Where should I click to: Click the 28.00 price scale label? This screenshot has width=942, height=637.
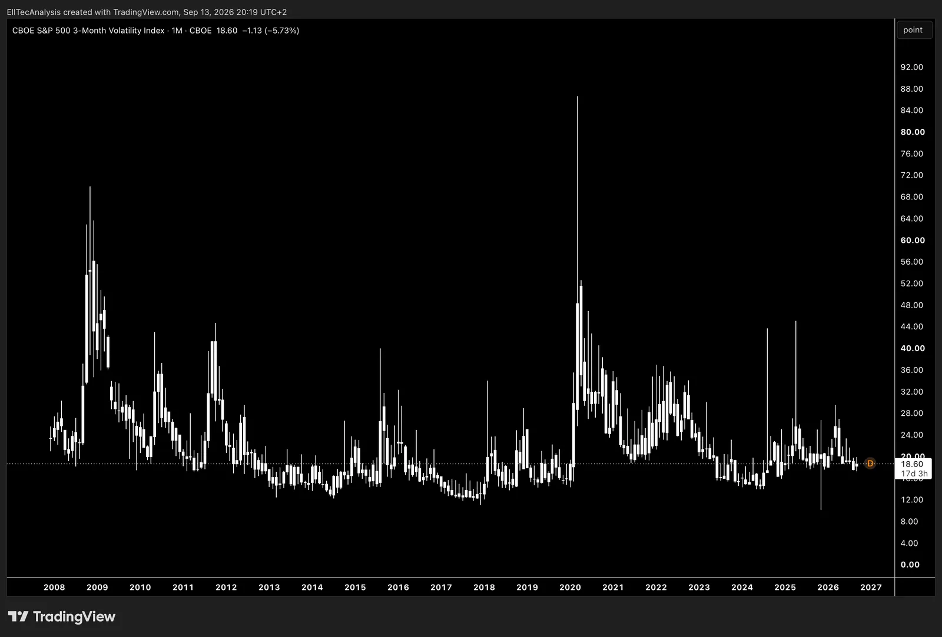click(x=911, y=413)
